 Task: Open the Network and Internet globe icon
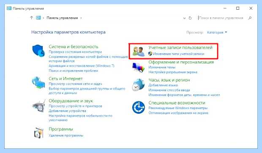click(x=38, y=83)
